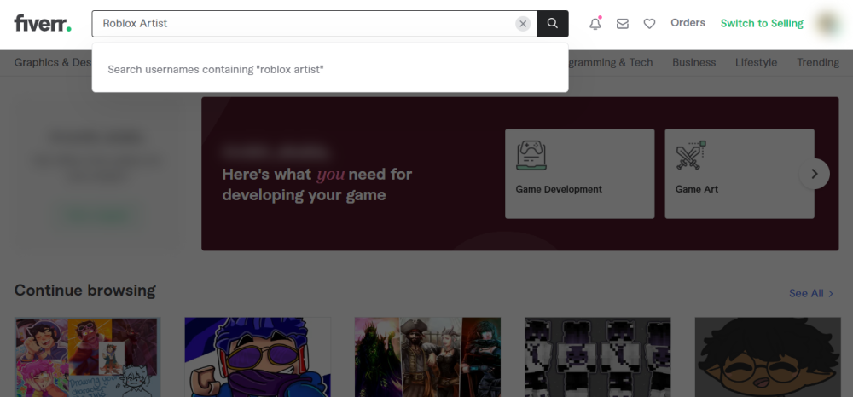Viewport: 853px width, 397px height.
Task: Open the purple-sunglasses Roblox avatar gig thumbnail
Action: tap(258, 357)
